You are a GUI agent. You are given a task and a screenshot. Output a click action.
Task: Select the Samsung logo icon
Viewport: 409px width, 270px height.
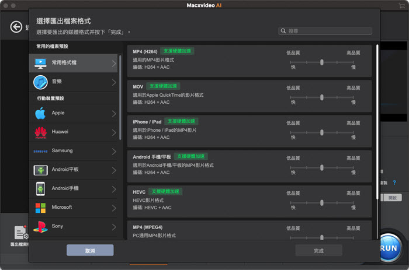[x=40, y=151]
